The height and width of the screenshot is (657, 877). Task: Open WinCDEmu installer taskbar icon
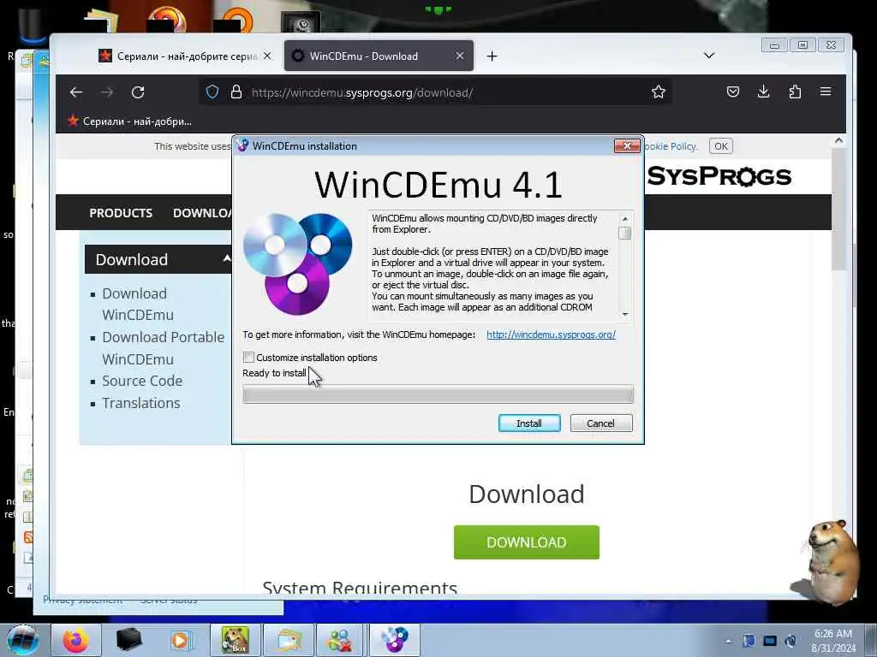(x=394, y=640)
